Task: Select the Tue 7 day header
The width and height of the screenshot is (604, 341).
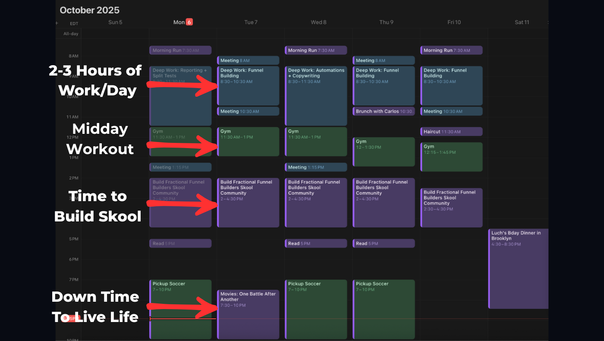Action: 251,22
